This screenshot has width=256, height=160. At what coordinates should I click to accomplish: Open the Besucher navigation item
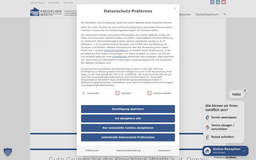point(185,14)
